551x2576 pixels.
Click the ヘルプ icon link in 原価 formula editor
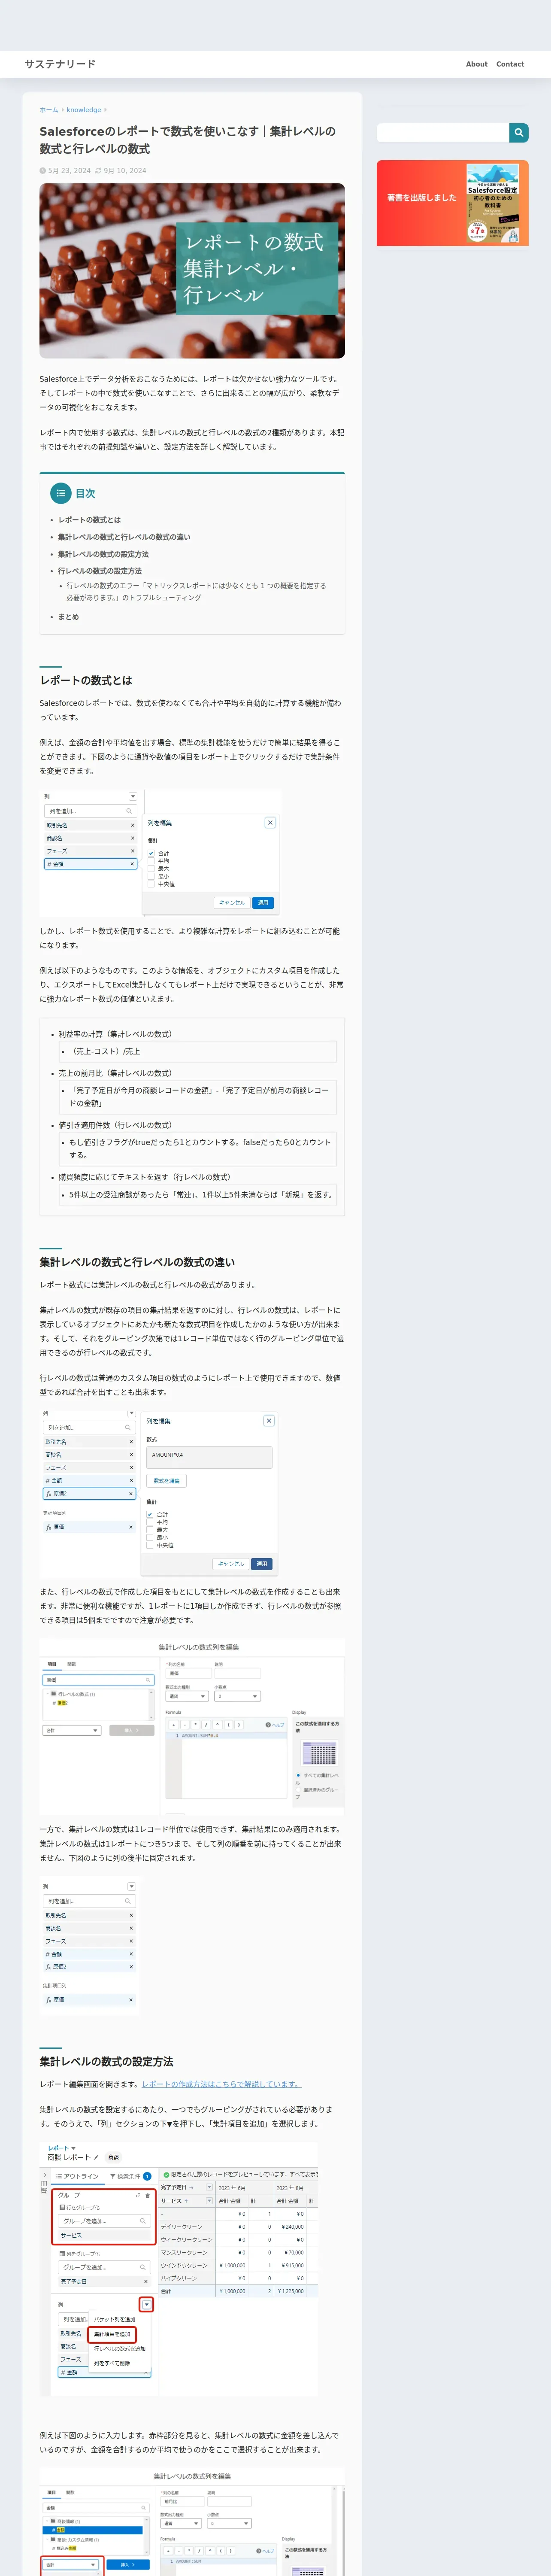tap(274, 1725)
